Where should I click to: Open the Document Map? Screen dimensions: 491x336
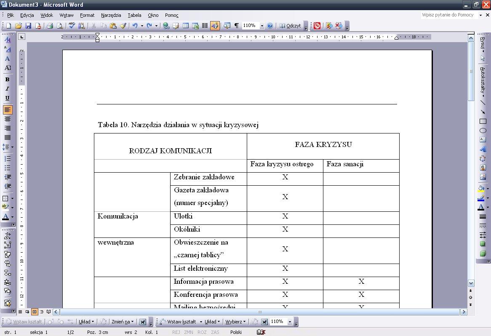coord(227,26)
